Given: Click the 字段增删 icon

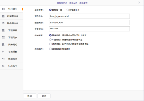Looking at the screenshot, I should pyautogui.click(x=3, y=52).
